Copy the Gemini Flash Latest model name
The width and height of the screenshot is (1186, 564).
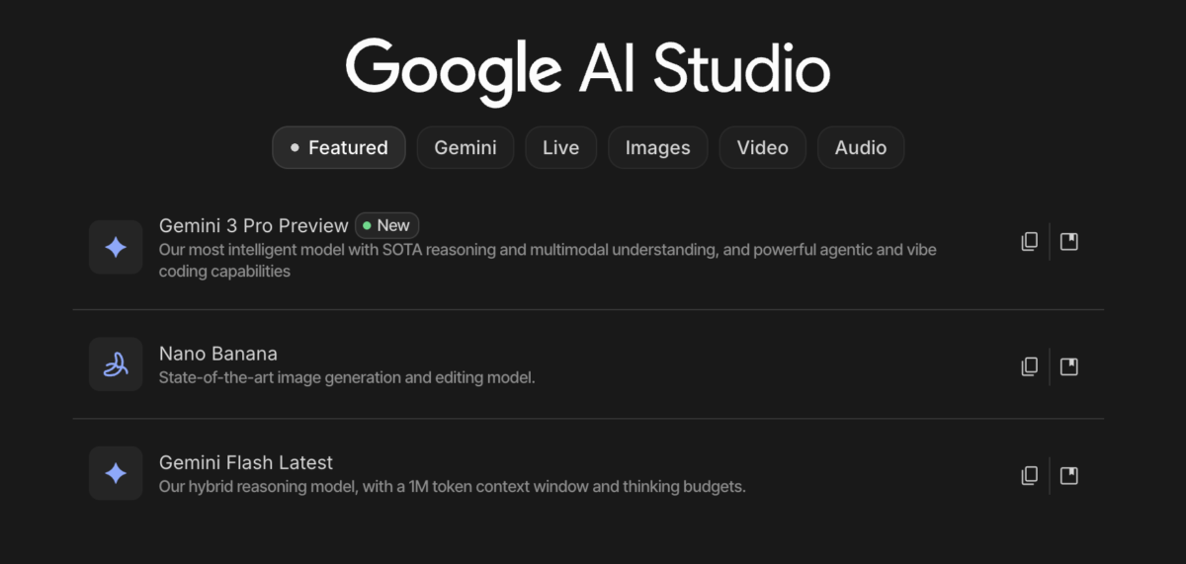1030,475
